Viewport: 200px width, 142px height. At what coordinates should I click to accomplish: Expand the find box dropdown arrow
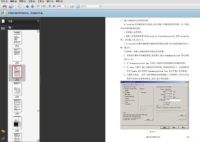click(x=101, y=6)
